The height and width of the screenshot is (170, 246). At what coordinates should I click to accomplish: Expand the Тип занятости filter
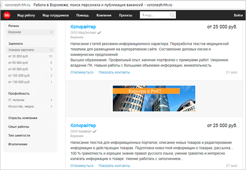(20, 136)
